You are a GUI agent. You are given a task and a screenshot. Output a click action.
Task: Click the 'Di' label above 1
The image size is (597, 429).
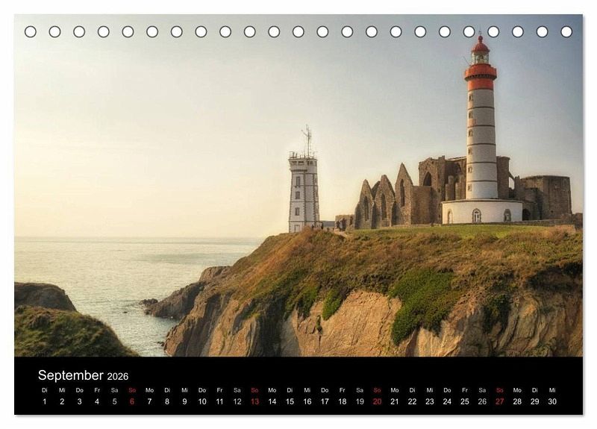45,390
